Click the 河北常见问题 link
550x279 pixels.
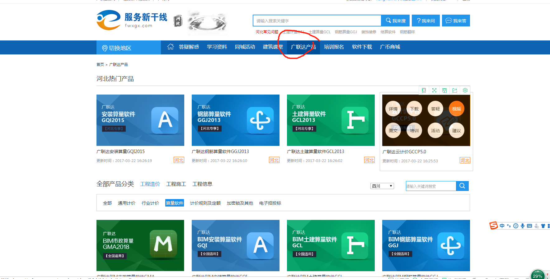coord(267,32)
